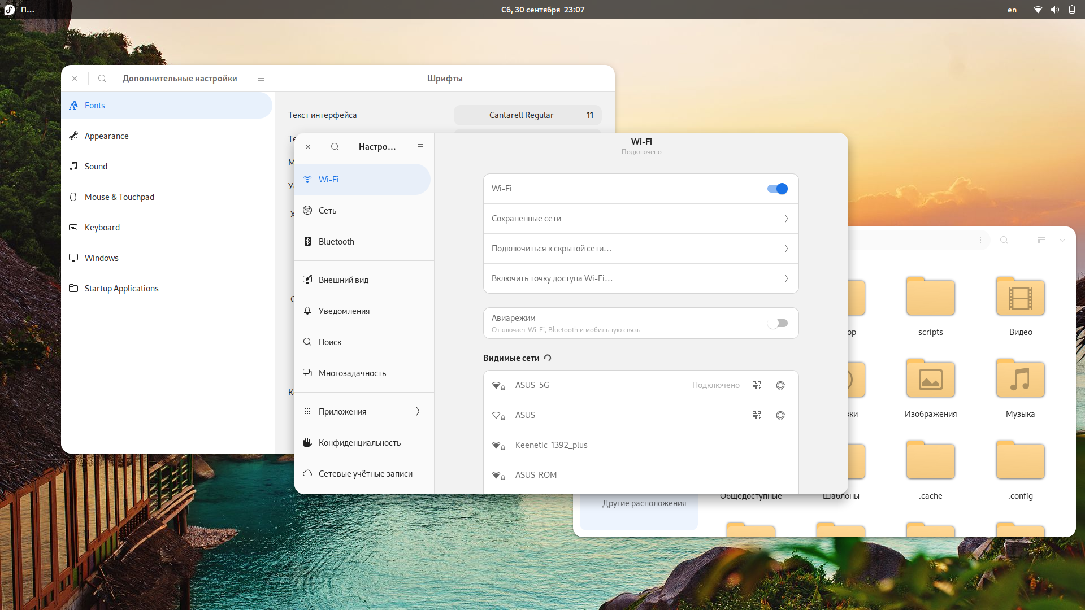Open view options dropdown in Files
Screen dimensions: 1085x610
coord(1062,240)
